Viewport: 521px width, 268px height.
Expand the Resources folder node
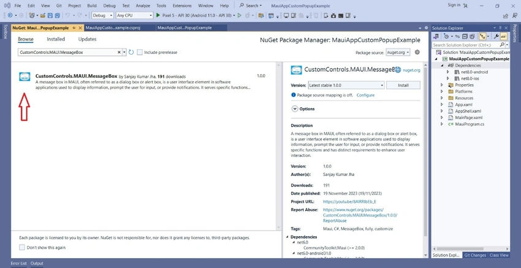point(442,98)
